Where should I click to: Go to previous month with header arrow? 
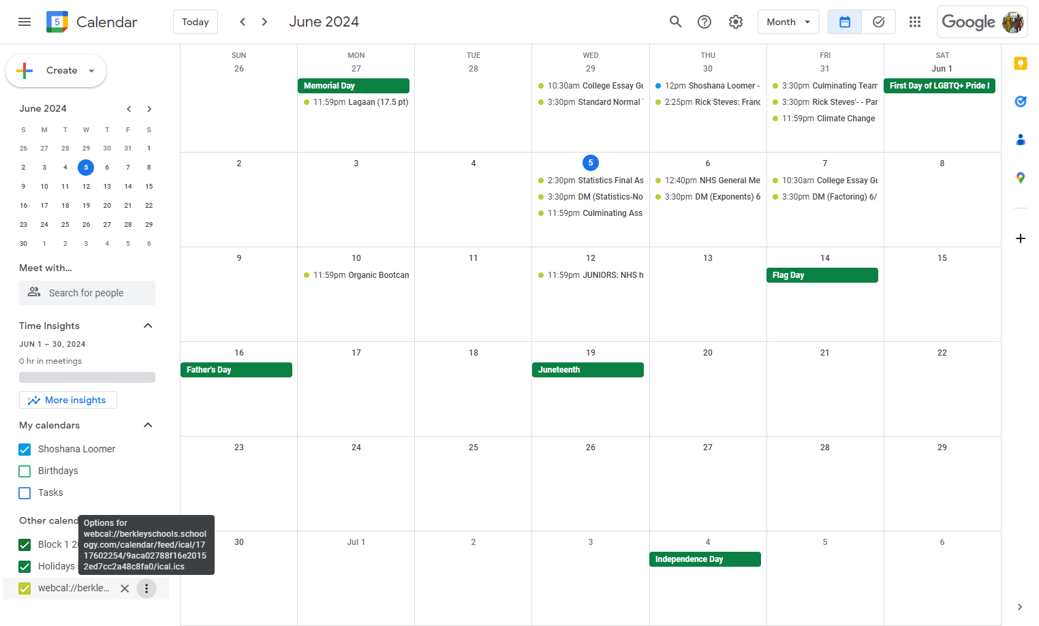pos(243,22)
